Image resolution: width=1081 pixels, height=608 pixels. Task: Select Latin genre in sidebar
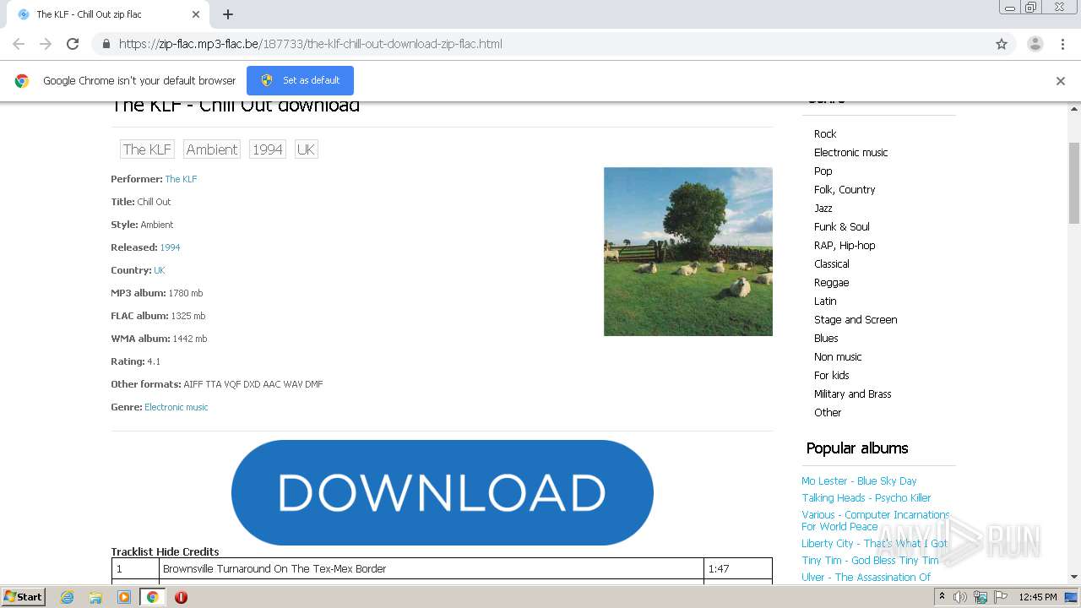pos(825,301)
